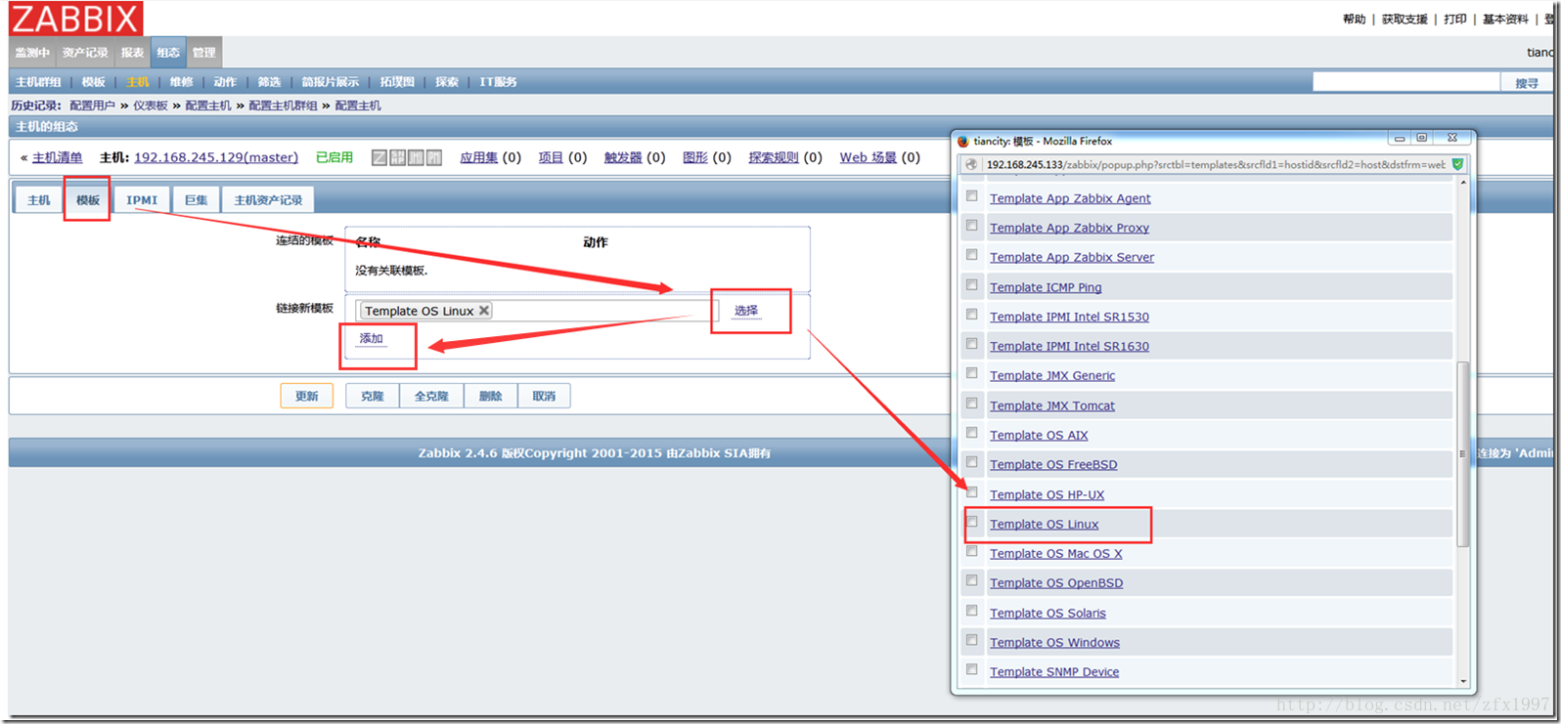Click the 选择 link
Image resolution: width=1561 pixels, height=724 pixels.
tap(746, 311)
